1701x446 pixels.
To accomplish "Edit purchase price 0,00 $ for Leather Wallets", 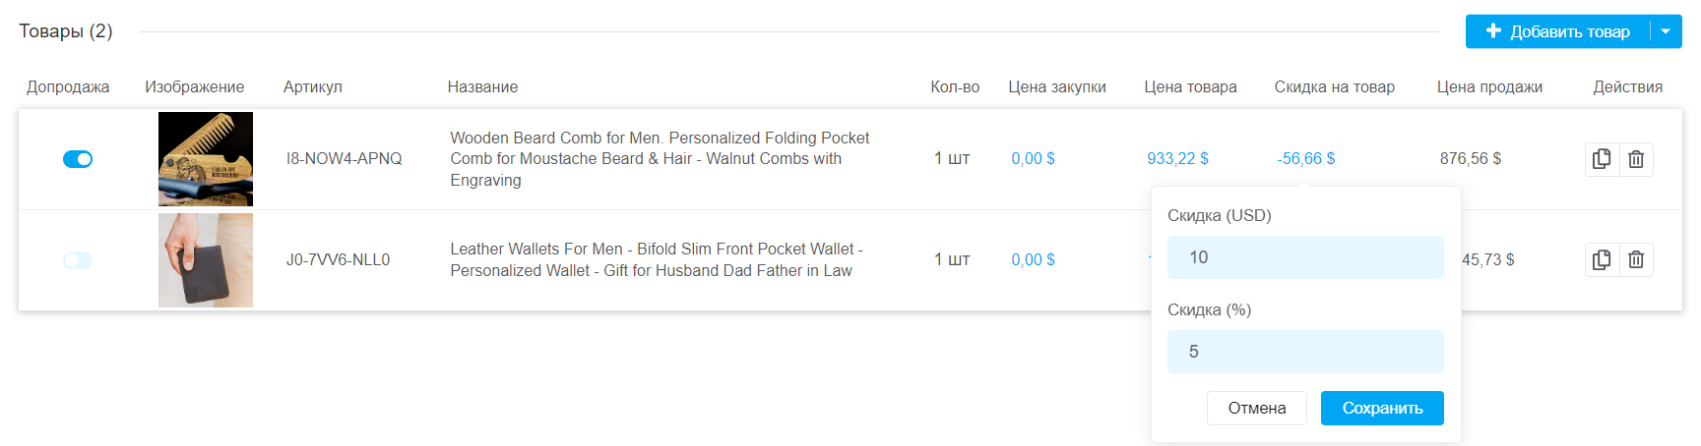I will point(1033,260).
